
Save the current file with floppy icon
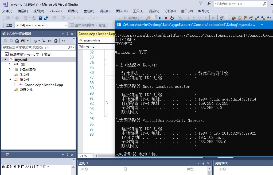[40, 18]
